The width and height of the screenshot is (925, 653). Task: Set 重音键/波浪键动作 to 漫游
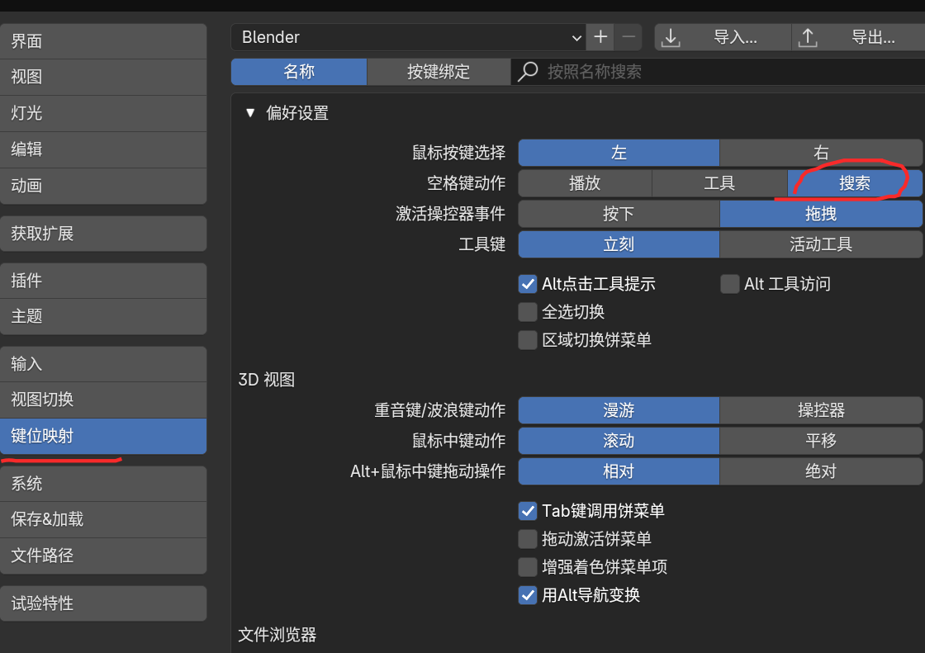pyautogui.click(x=619, y=410)
